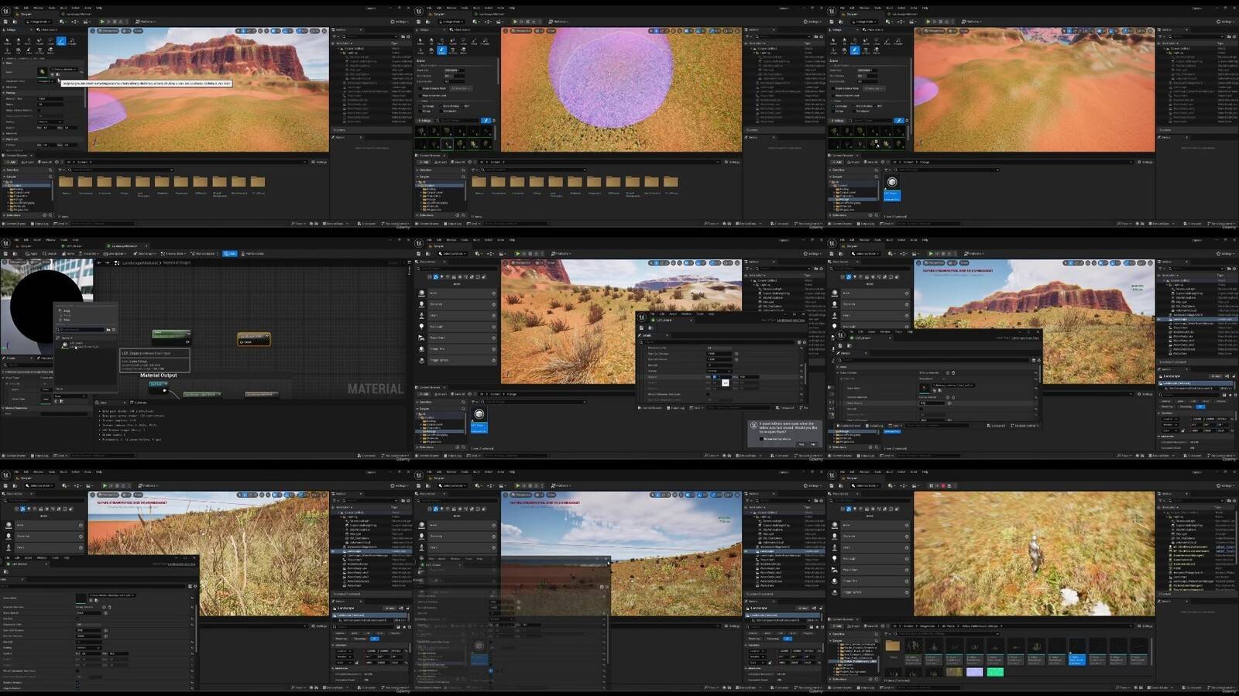Select the Paint foliage tool in the path-tooltip window
This screenshot has width=1239, height=696.
pyautogui.click(x=61, y=41)
